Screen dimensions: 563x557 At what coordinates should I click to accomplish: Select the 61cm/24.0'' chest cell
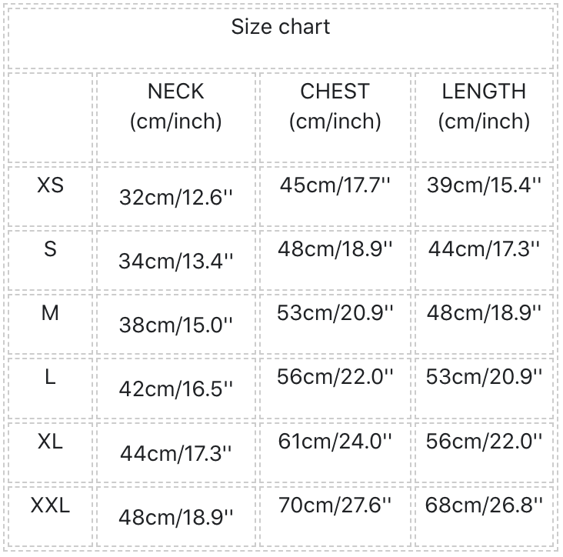tap(335, 441)
